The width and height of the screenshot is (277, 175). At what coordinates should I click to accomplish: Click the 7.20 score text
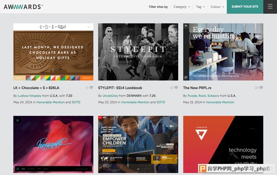coord(69,96)
